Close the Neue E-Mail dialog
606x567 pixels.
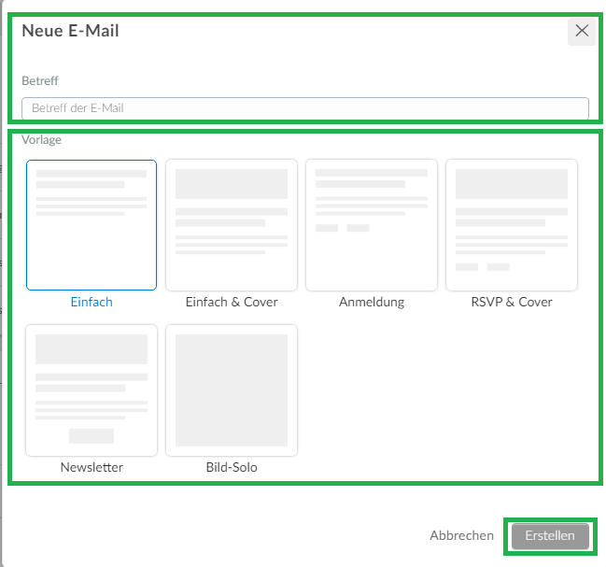tap(582, 31)
